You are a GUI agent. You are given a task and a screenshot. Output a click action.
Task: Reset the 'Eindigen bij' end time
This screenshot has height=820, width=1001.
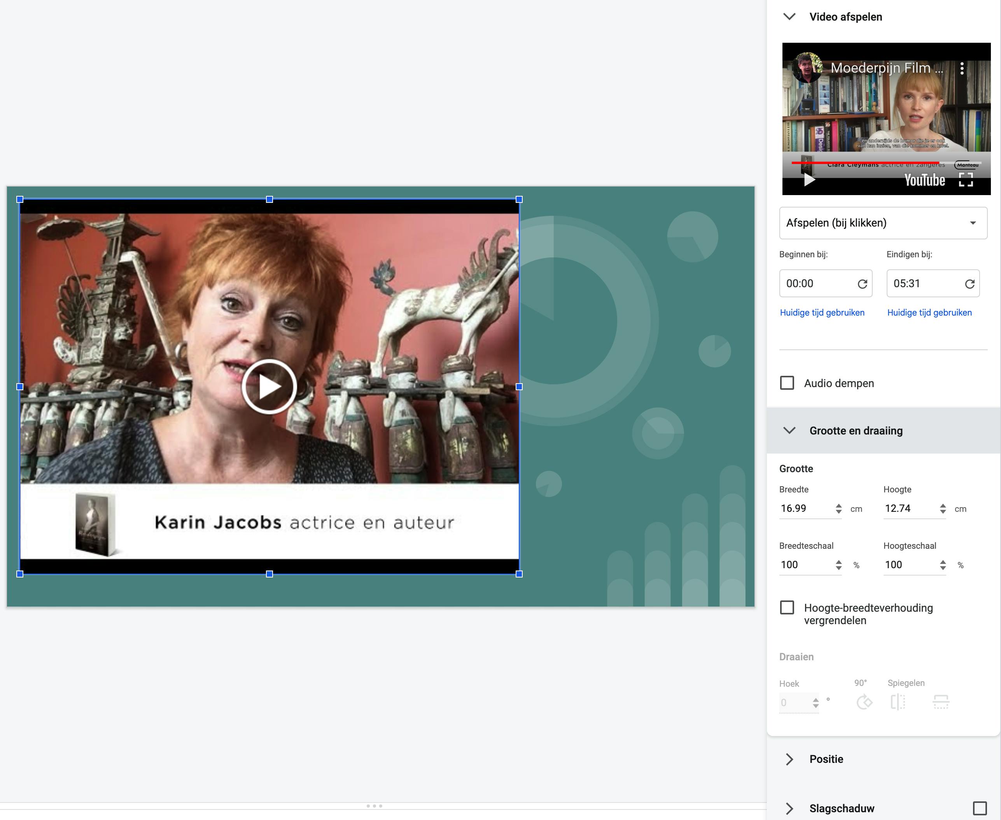(x=969, y=284)
